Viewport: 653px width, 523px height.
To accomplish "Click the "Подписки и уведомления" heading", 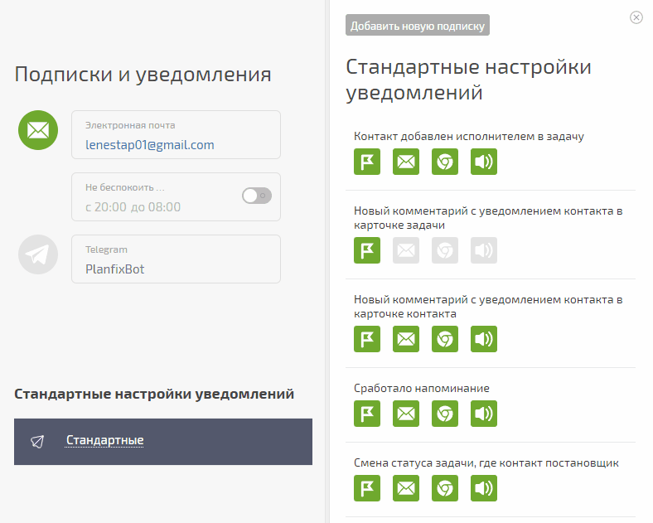I will coord(143,74).
